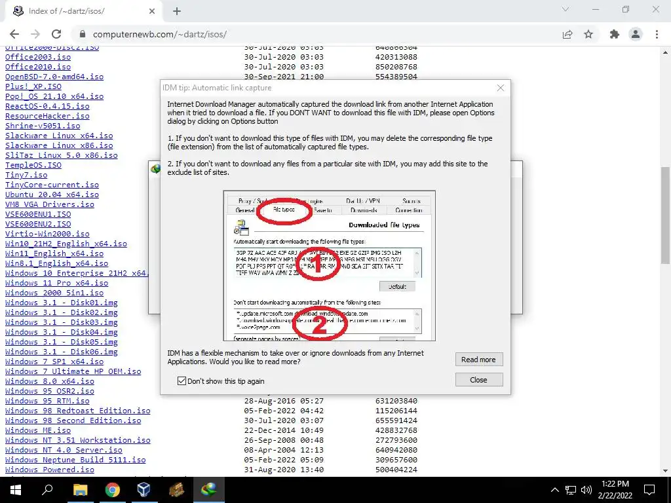Download Tiny7.iso
Image resolution: width=671 pixels, height=503 pixels.
click(26, 175)
